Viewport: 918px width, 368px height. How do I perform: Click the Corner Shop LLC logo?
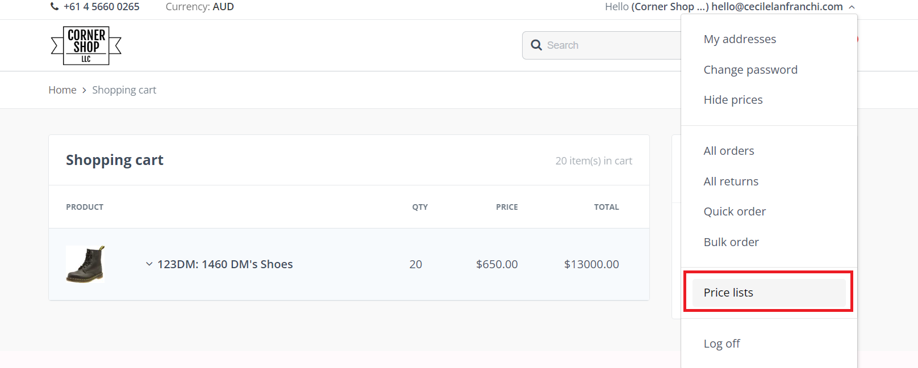click(x=86, y=45)
